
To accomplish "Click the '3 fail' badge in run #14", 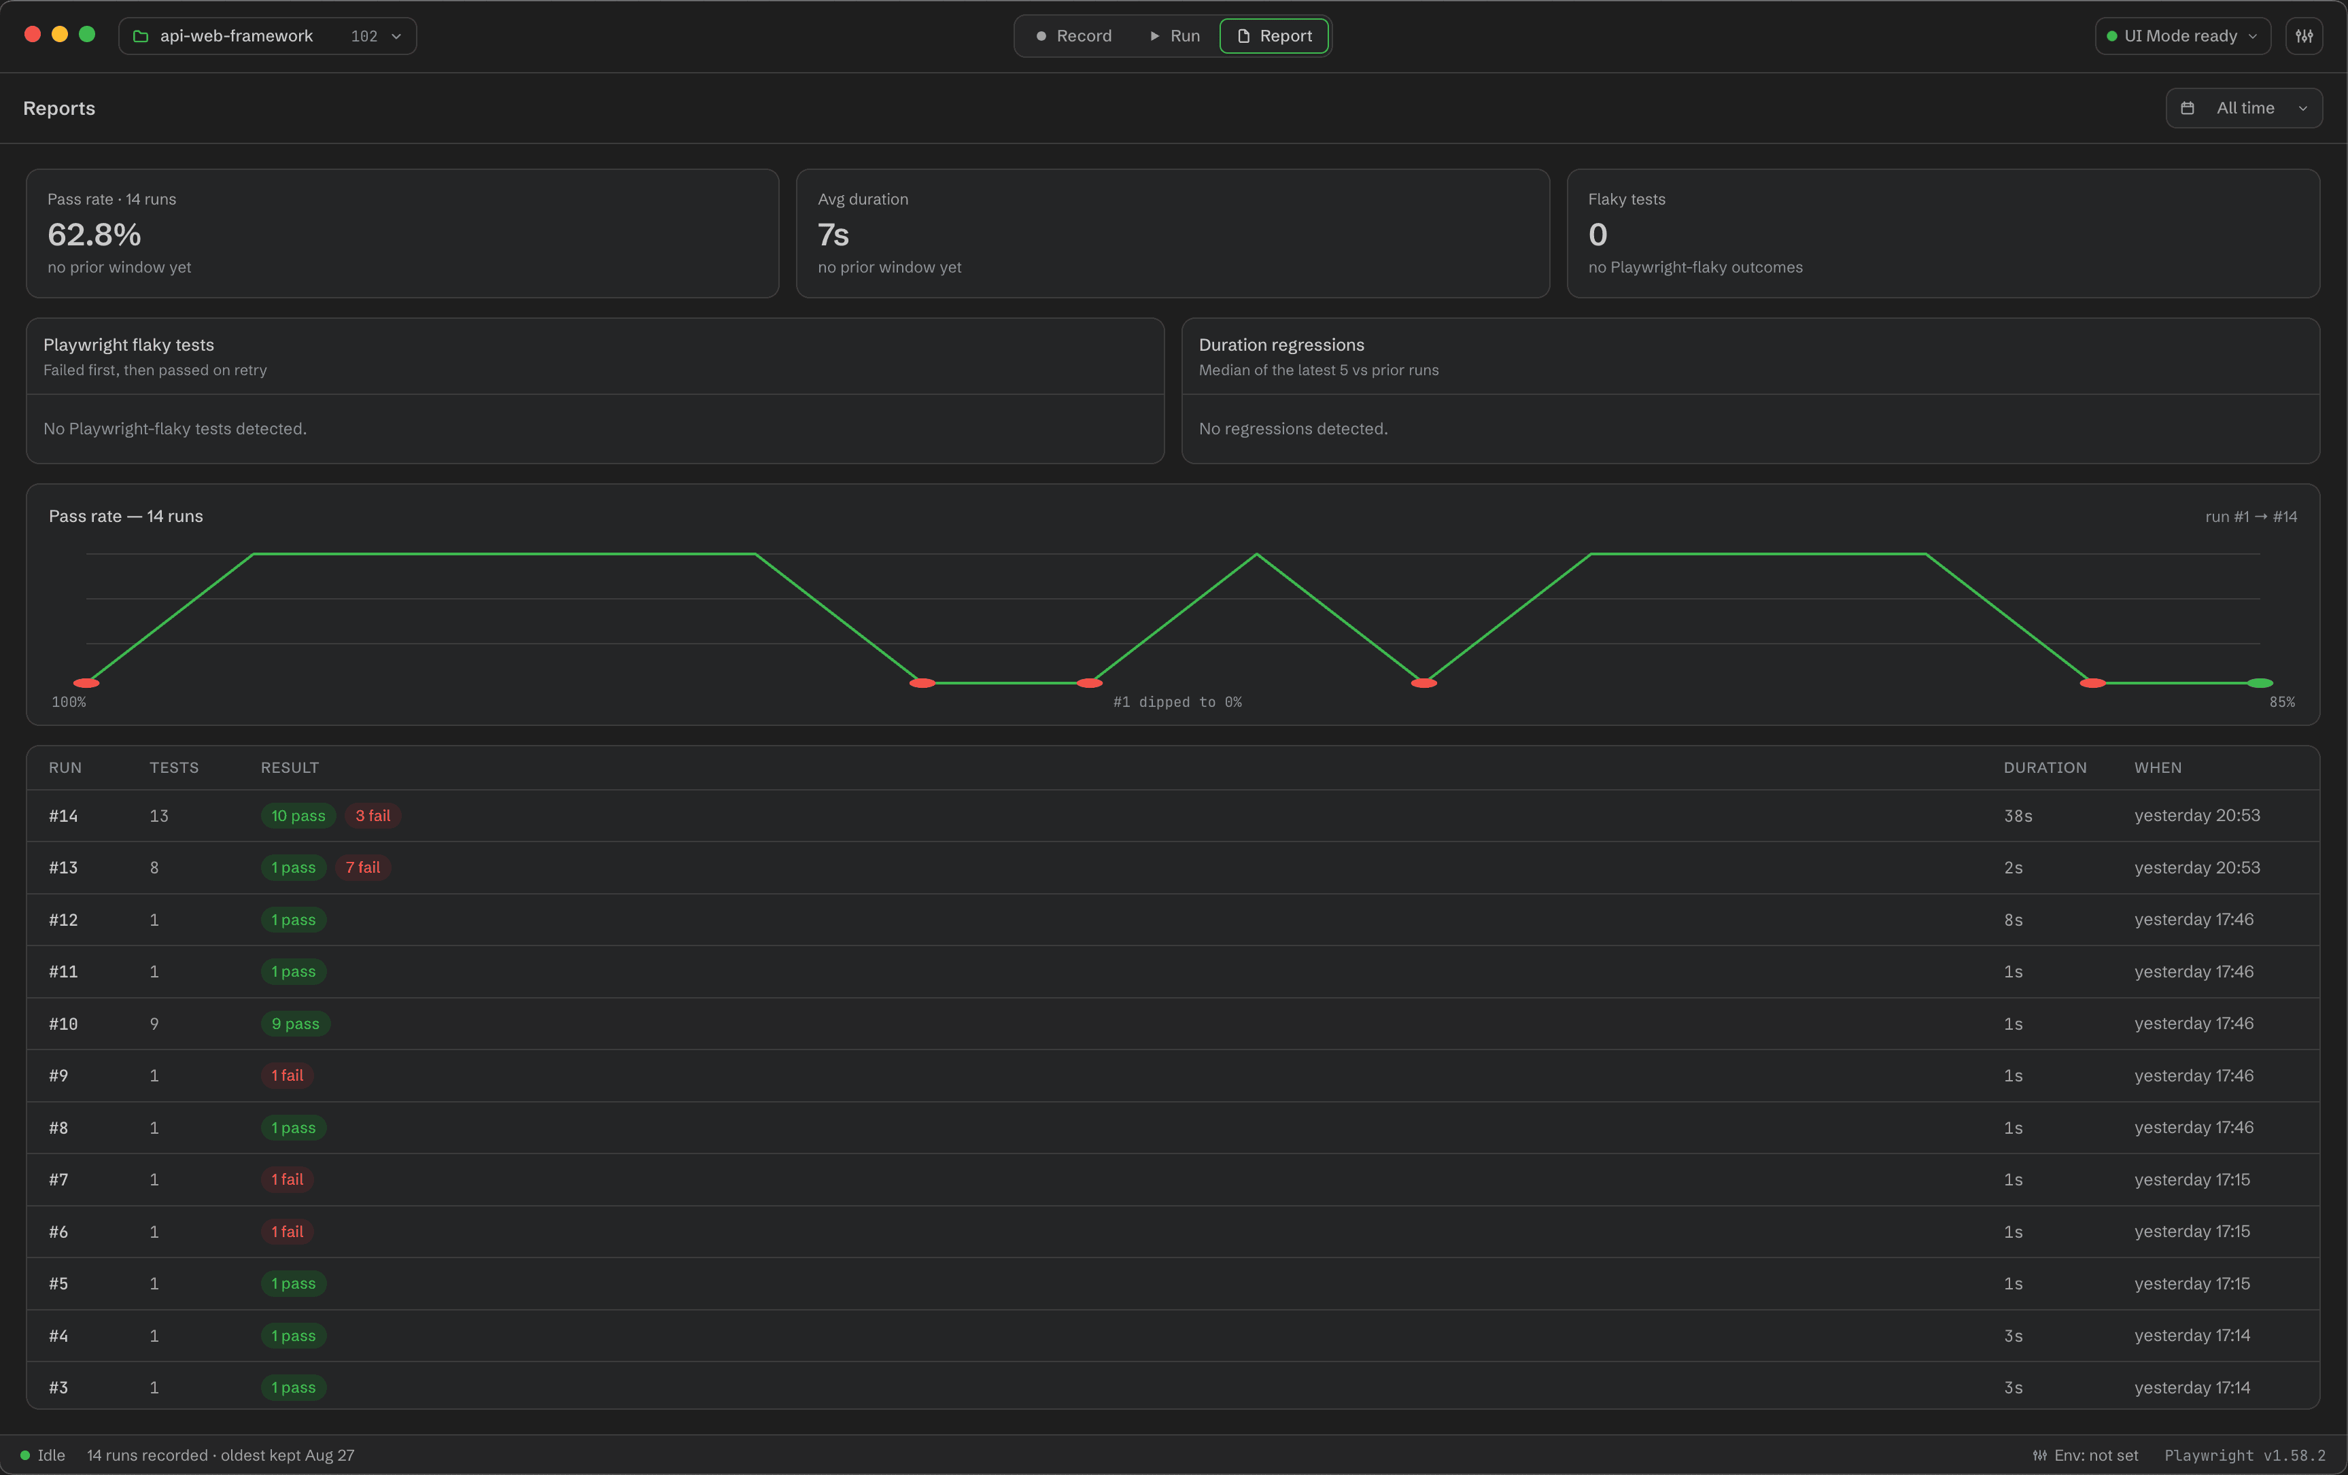I will coord(373,816).
